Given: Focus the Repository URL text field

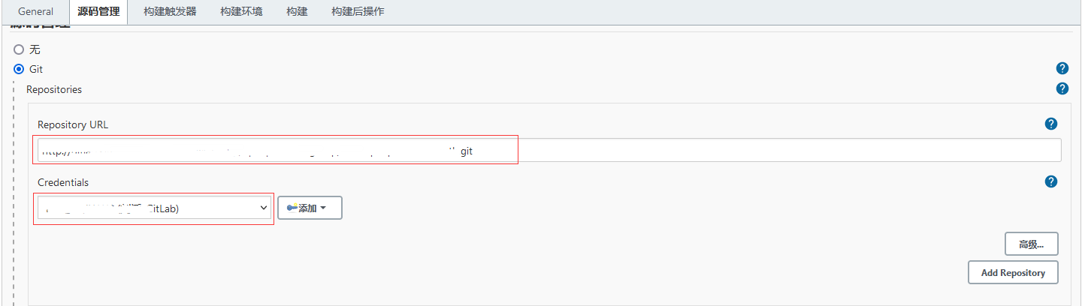Looking at the screenshot, I should point(751,150).
